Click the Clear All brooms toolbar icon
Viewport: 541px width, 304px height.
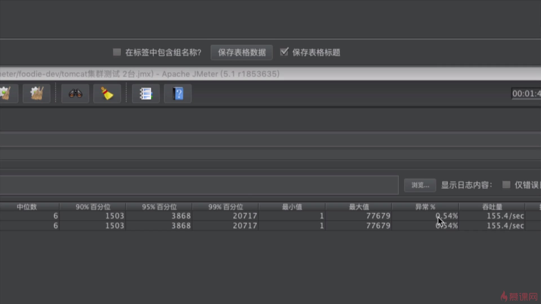click(x=37, y=93)
